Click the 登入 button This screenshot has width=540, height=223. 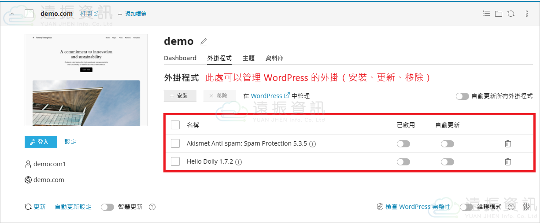[41, 142]
